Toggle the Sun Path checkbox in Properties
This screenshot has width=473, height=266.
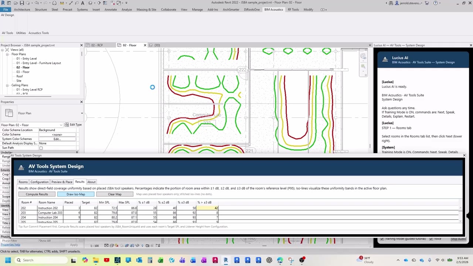[41, 148]
